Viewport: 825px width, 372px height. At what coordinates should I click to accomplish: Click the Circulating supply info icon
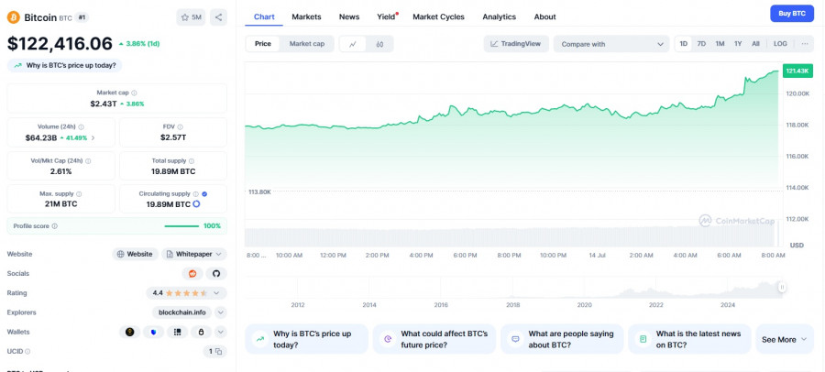click(x=196, y=194)
